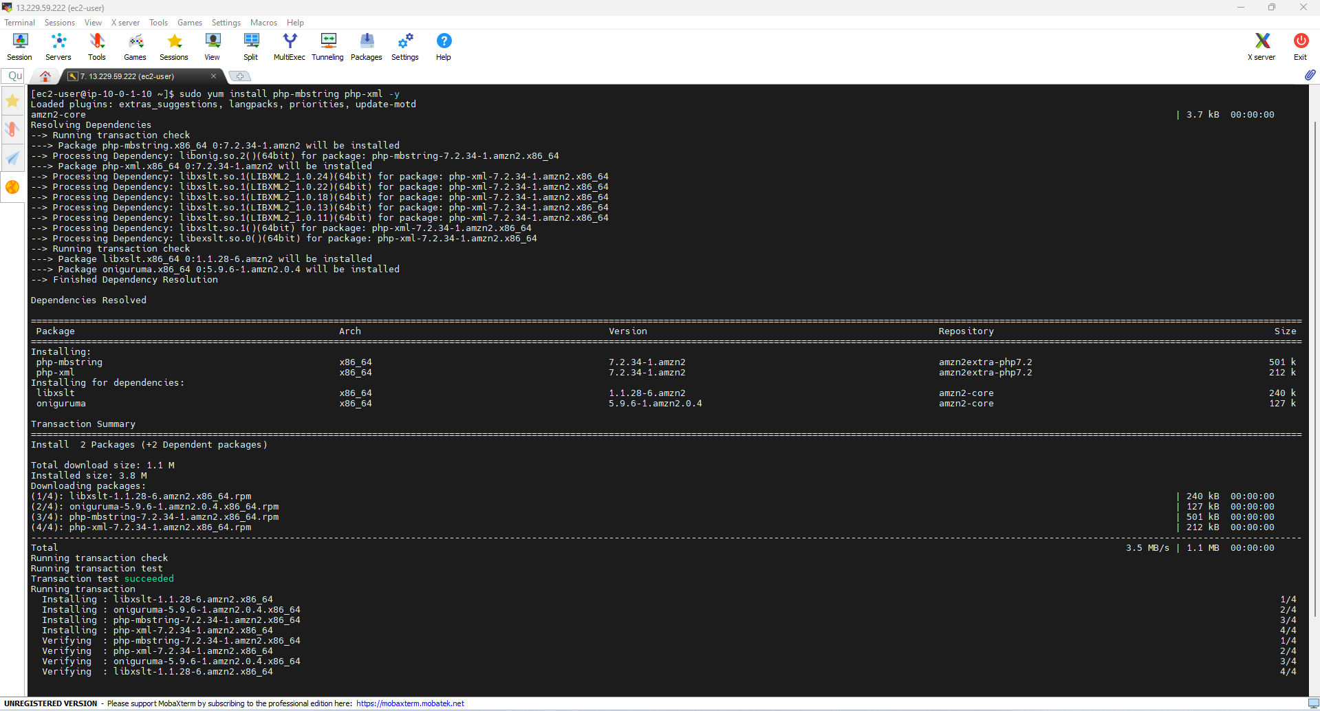Click the 'sudo yum install' command line
The height and width of the screenshot is (711, 1320).
[215, 94]
